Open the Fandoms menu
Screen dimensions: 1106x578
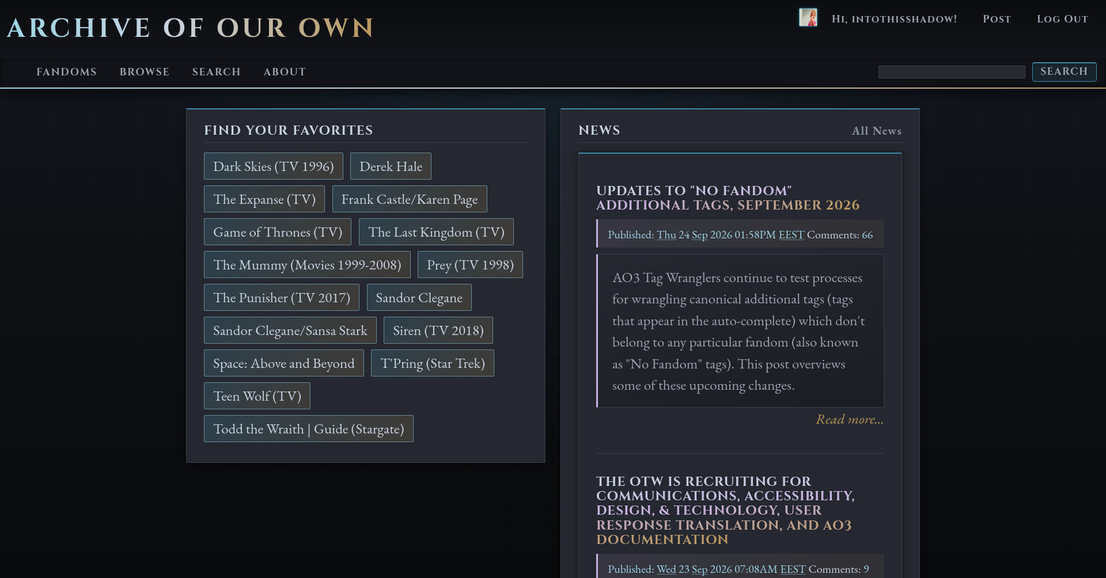pos(67,72)
